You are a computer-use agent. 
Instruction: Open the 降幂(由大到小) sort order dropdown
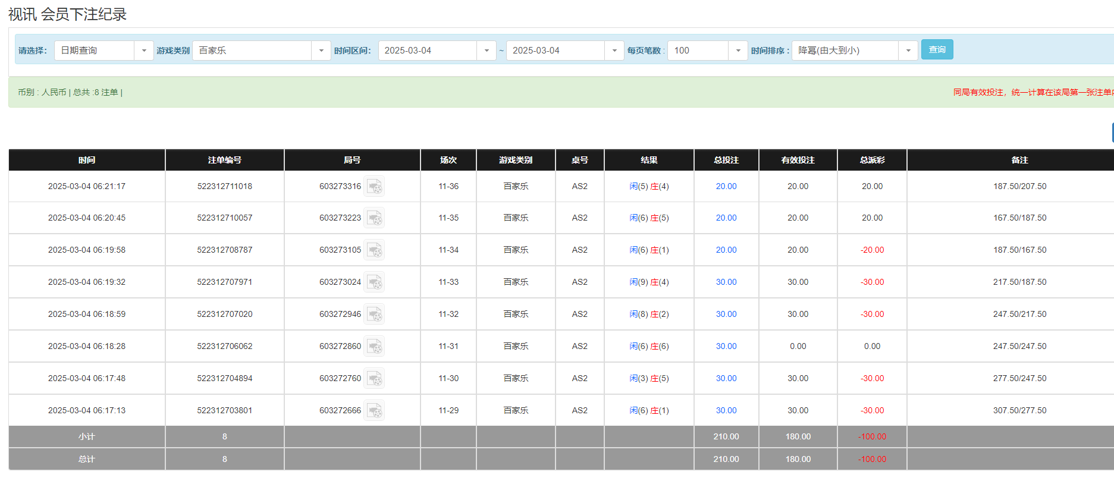click(x=908, y=51)
